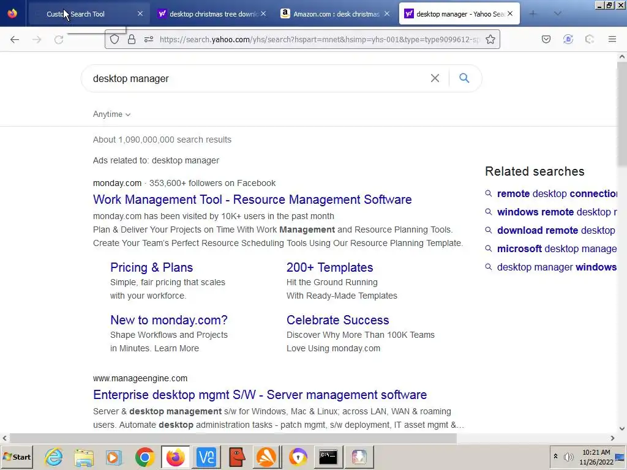Screen dimensions: 627x470
Task: Select windows remote desktop related search
Action: [557, 212]
